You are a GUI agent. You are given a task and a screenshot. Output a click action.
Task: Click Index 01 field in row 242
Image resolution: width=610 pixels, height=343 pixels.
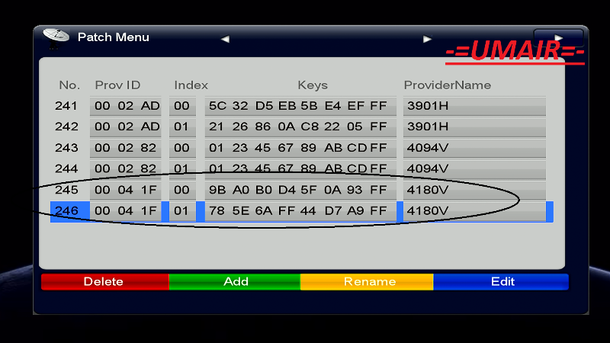[181, 127]
